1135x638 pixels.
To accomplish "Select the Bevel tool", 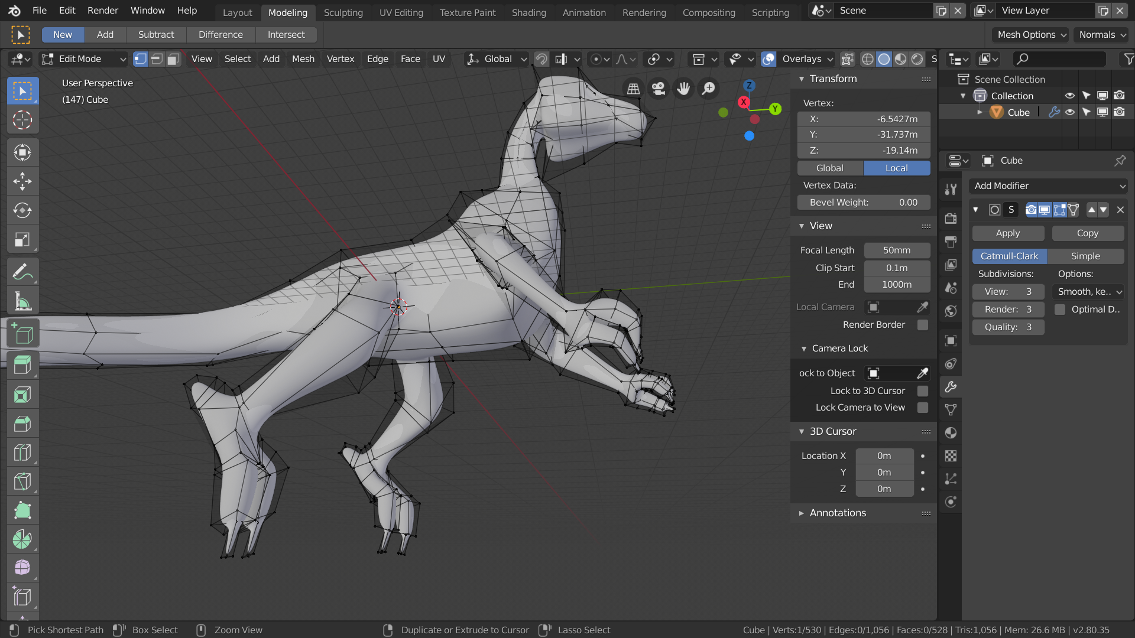I will (22, 424).
